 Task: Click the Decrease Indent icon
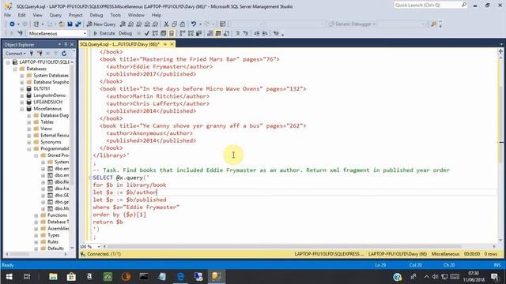point(256,33)
